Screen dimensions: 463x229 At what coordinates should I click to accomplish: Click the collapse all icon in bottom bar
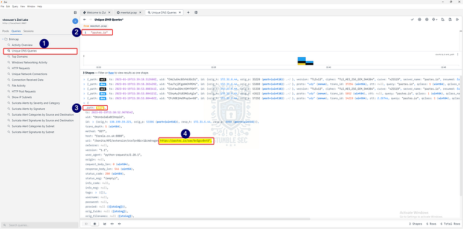coord(119,224)
